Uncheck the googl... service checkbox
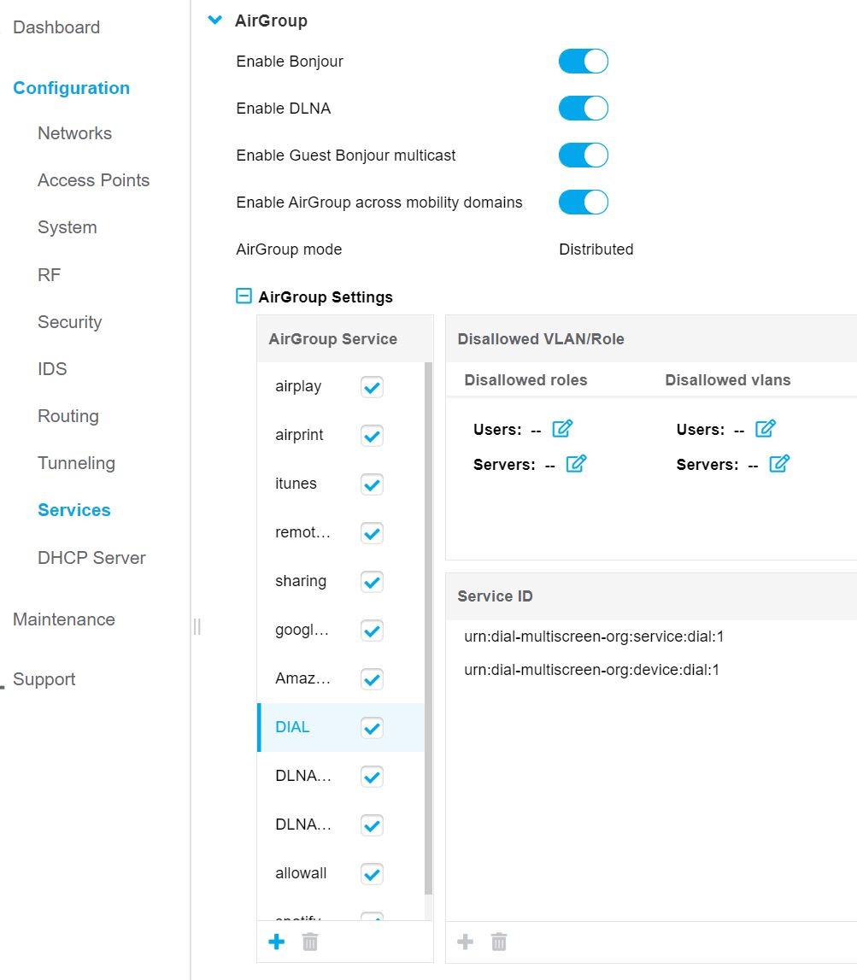 372,631
